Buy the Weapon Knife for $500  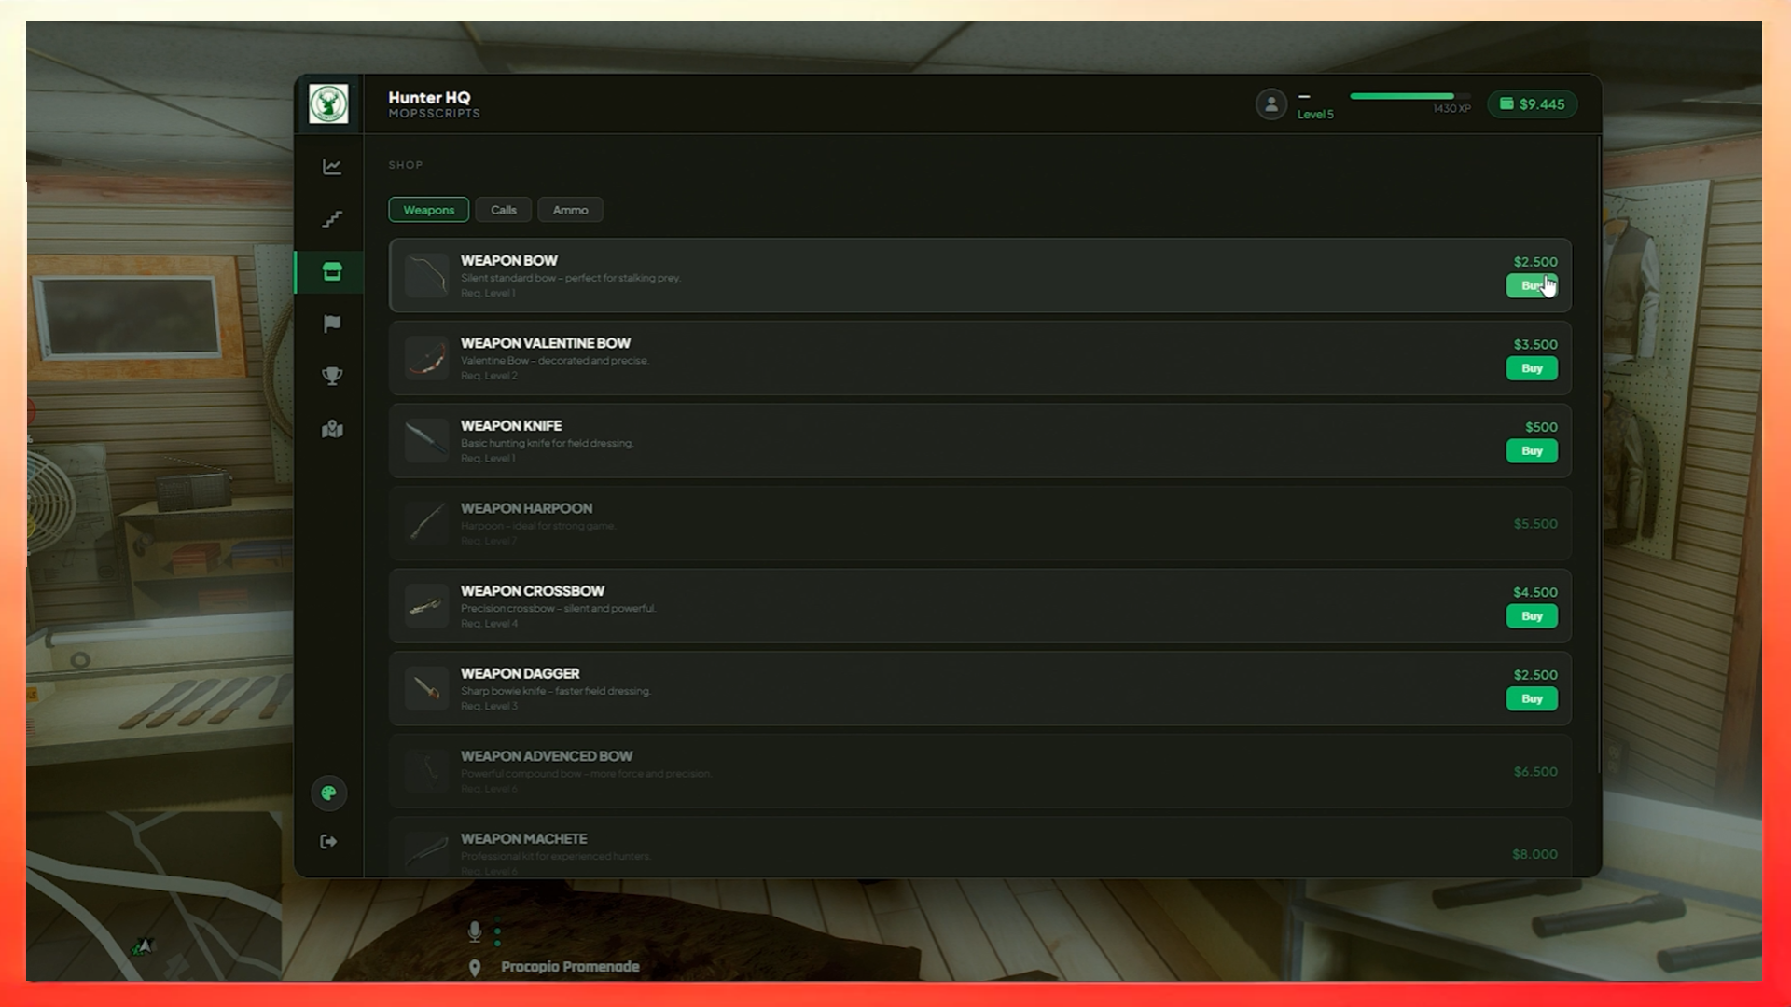[x=1532, y=451]
